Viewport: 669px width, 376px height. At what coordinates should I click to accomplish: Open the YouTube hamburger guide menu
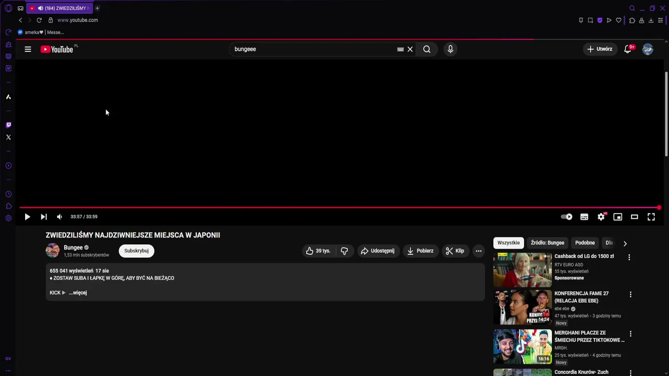point(28,49)
